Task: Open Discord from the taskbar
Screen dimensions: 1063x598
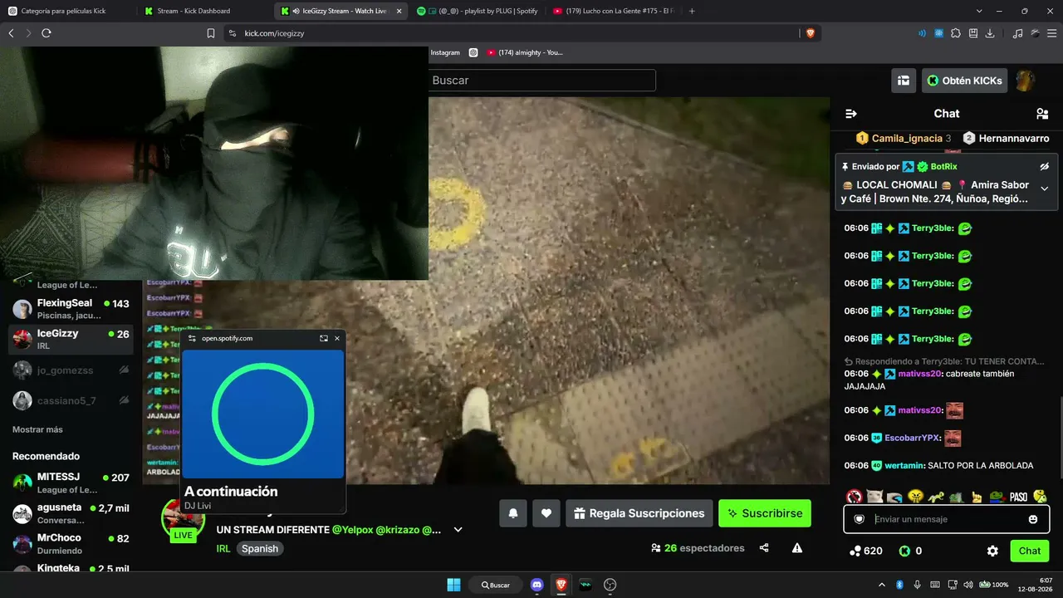Action: coord(536,585)
